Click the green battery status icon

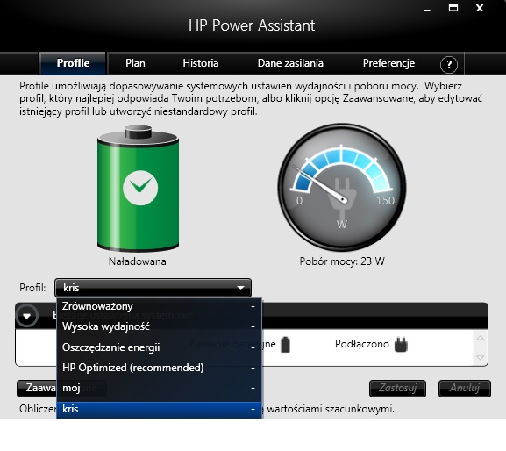(138, 189)
